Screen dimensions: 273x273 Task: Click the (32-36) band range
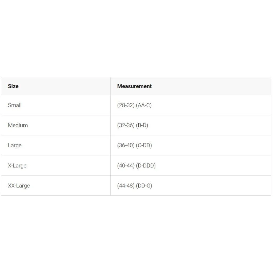[x=126, y=125]
